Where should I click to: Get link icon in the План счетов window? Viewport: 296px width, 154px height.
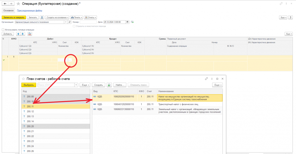206,79
